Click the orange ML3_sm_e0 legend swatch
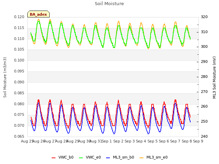Image resolution: width=219 pixels, height=164 pixels. (x=141, y=158)
